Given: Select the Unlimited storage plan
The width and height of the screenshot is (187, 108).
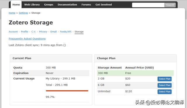Looking at the screenshot, I should click(165, 92).
